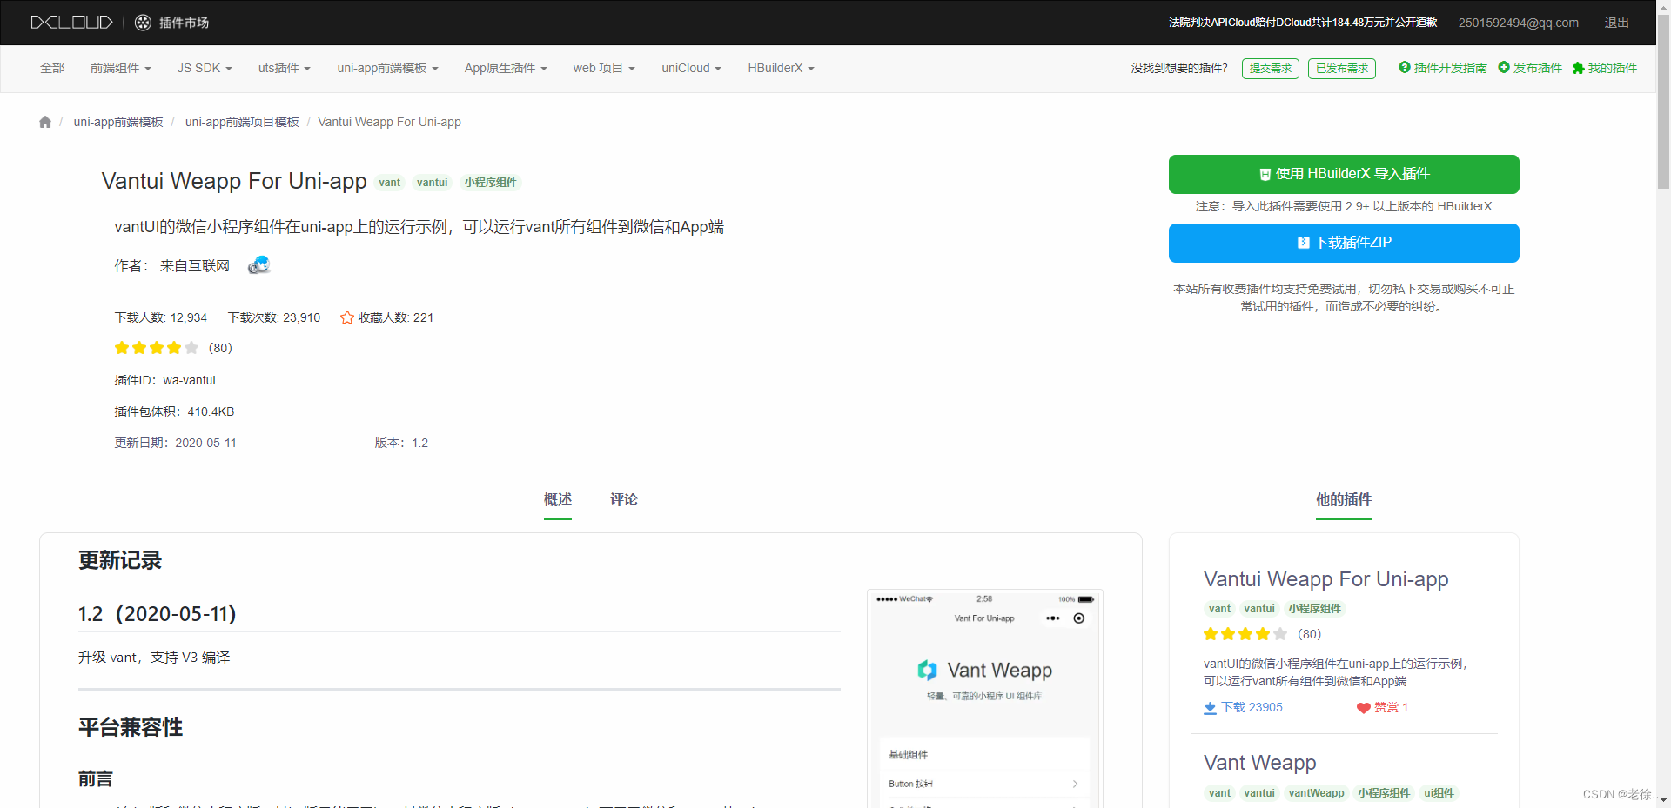Expand the 前端组件 dropdown
This screenshot has width=1671, height=808.
coord(120,68)
